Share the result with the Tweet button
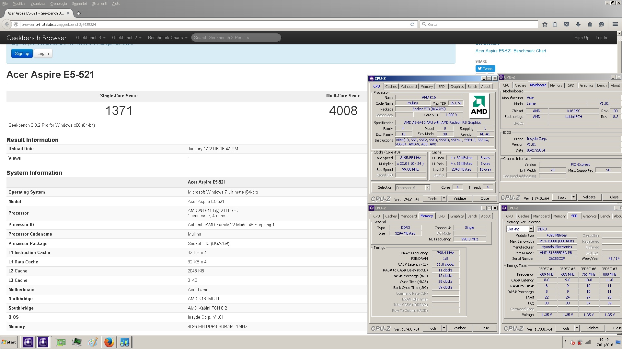Viewport: 622px width, 349px height. (485, 69)
